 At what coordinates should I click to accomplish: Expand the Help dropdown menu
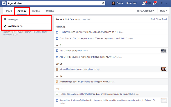163,11
